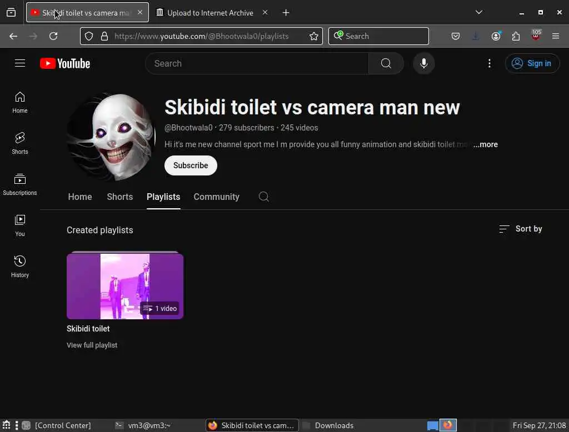This screenshot has width=569, height=432.
Task: Open Firefox account icon
Action: click(496, 36)
